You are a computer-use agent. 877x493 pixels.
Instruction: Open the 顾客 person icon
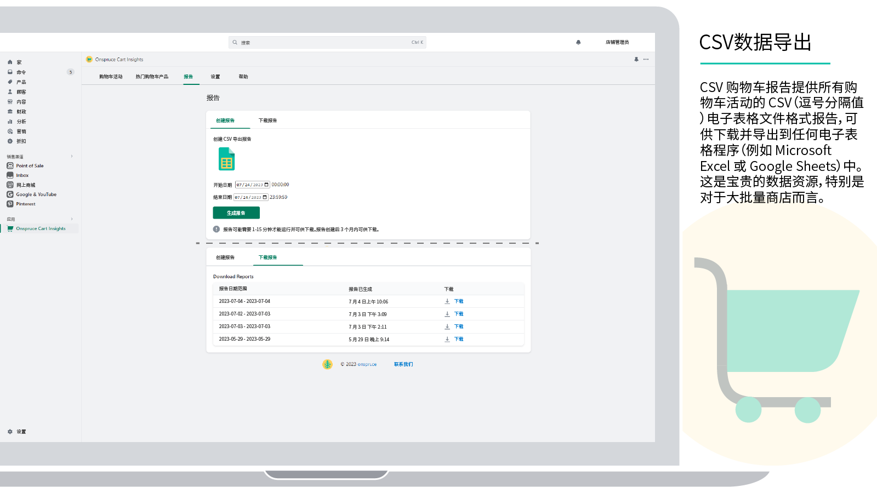click(x=10, y=92)
